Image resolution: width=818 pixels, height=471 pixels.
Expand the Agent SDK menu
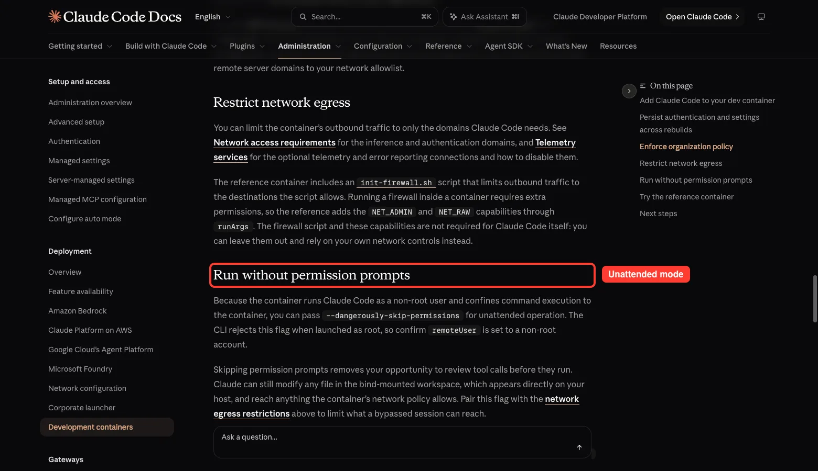[509, 46]
